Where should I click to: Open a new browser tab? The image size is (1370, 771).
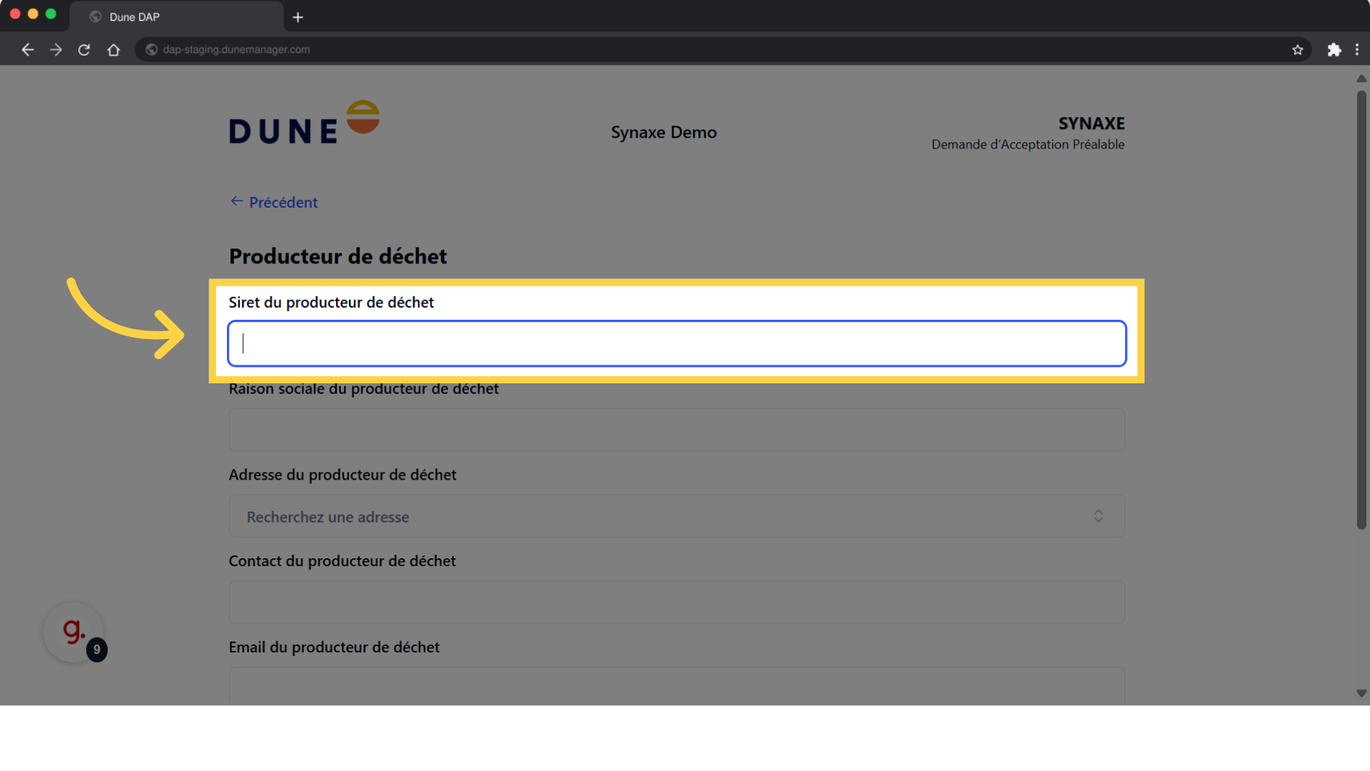298,17
